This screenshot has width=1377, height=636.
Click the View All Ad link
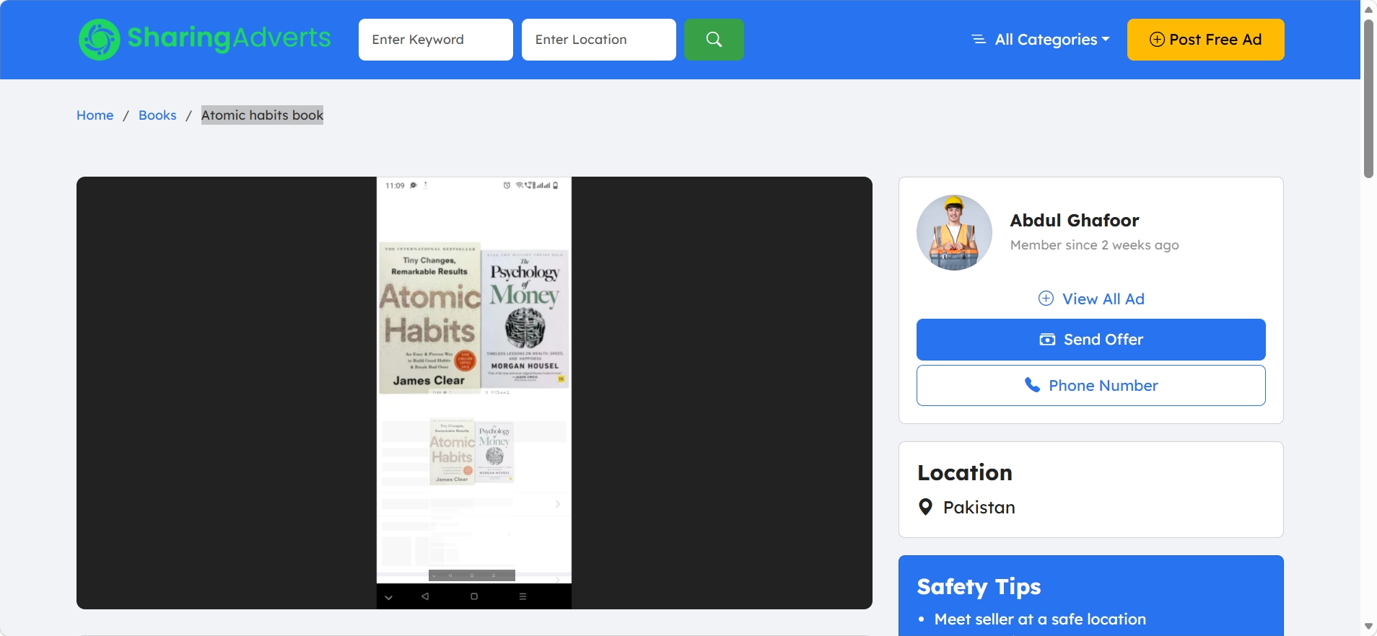click(x=1091, y=299)
